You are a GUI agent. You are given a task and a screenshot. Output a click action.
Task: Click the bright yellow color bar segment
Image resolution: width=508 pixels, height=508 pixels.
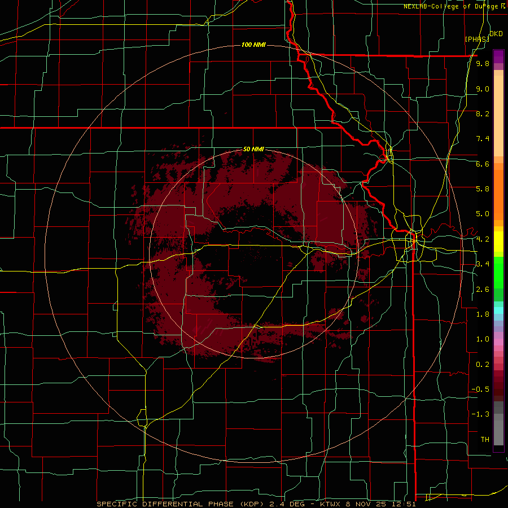click(x=498, y=242)
